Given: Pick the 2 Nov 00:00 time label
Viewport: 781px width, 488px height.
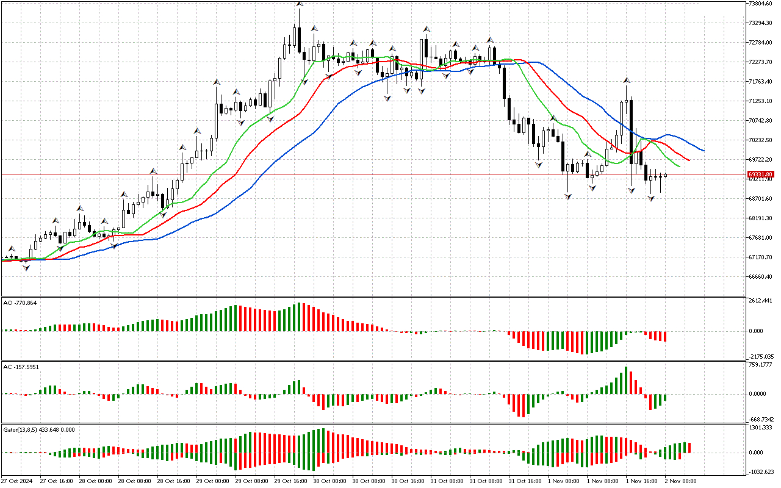Looking at the screenshot, I should [x=681, y=481].
